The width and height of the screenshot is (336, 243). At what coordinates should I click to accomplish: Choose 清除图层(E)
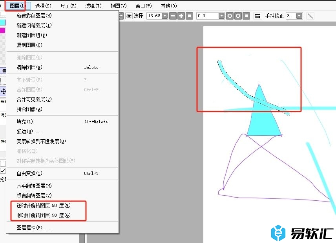62,67
